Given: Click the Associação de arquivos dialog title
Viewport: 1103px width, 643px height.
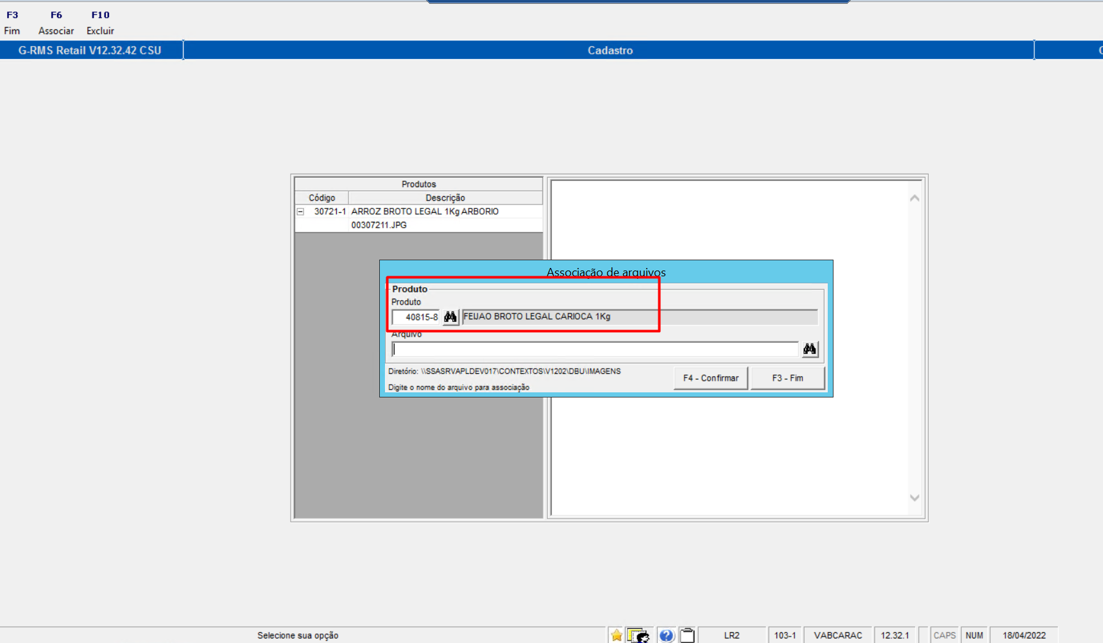Looking at the screenshot, I should click(606, 272).
